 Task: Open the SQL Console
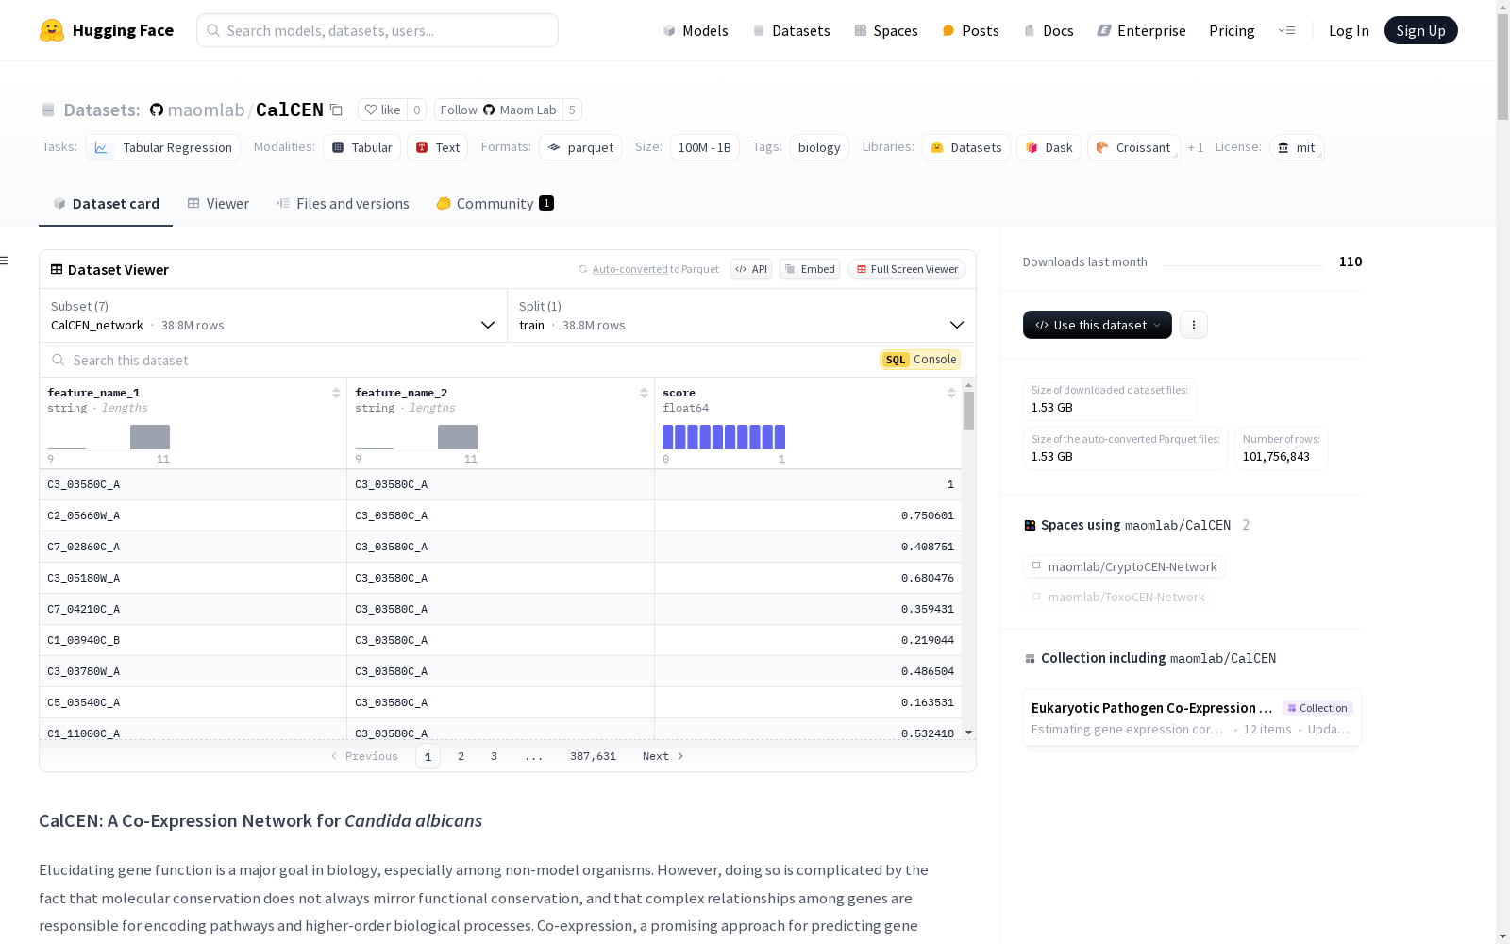(920, 360)
